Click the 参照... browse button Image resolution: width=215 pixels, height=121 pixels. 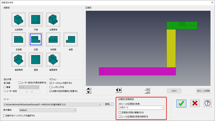click(x=108, y=104)
